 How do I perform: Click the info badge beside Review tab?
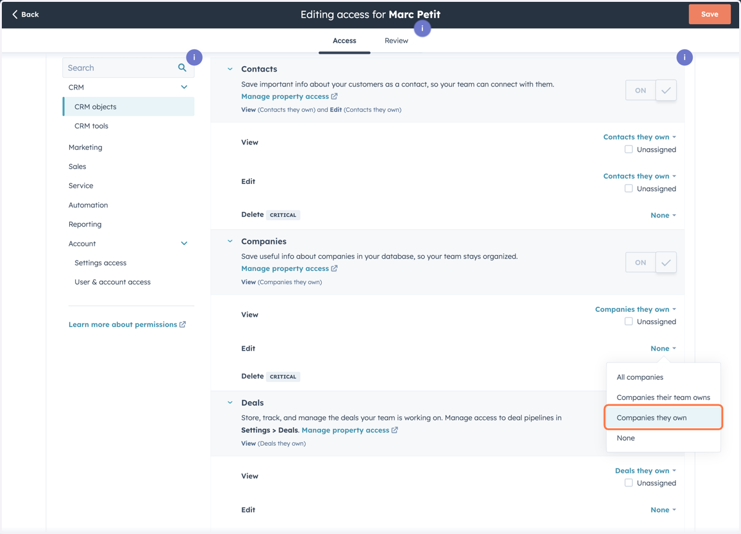click(x=422, y=28)
